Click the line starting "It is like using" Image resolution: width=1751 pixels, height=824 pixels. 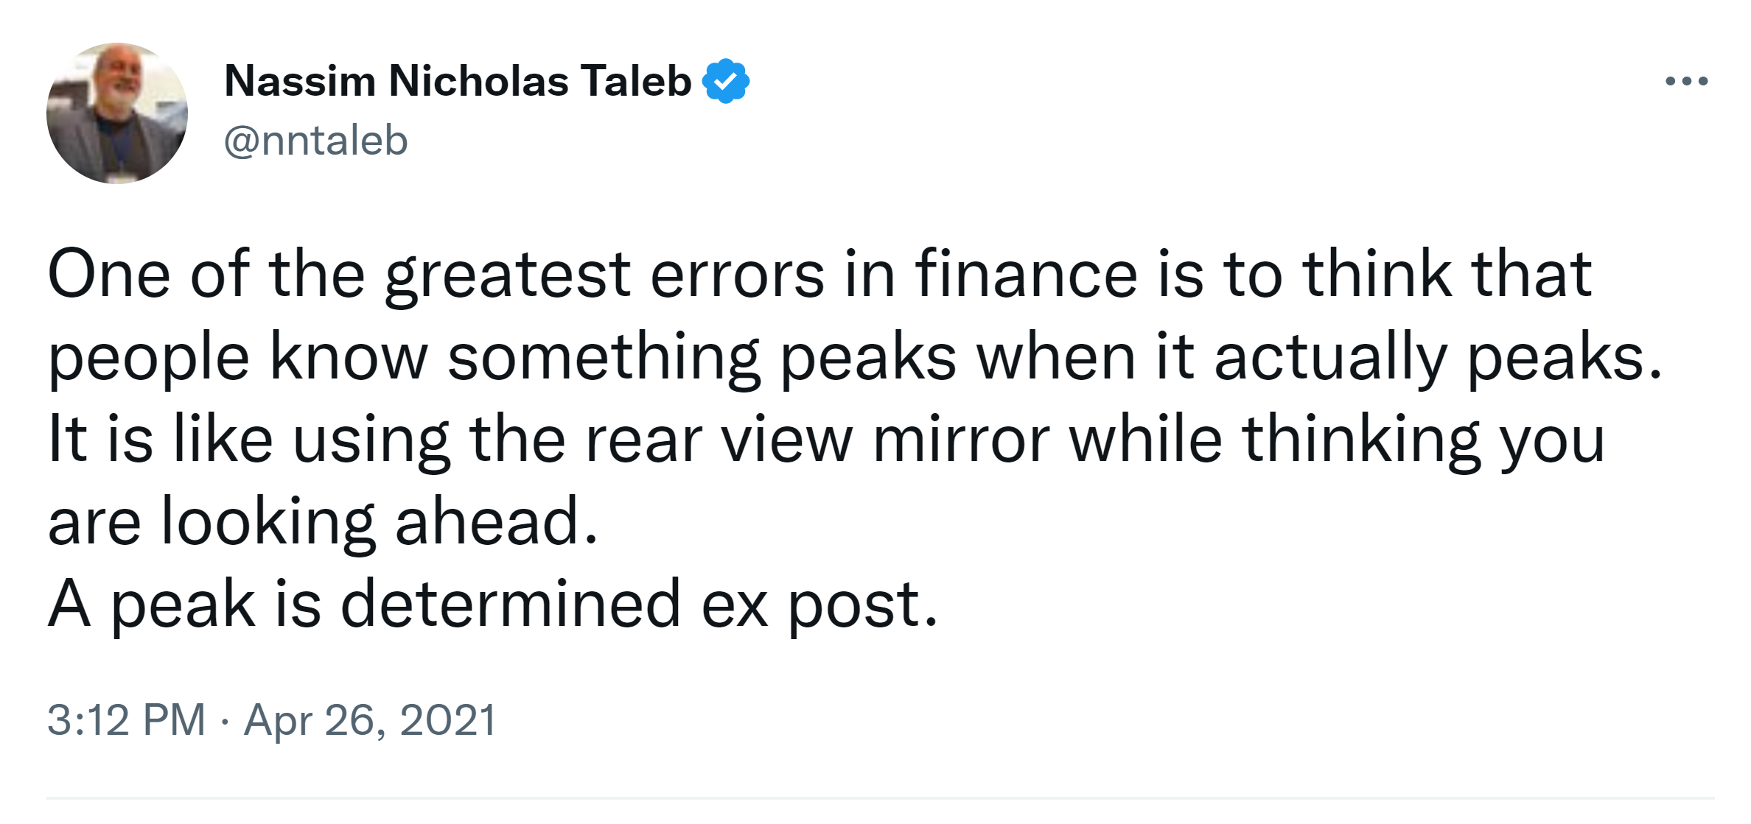coord(825,440)
